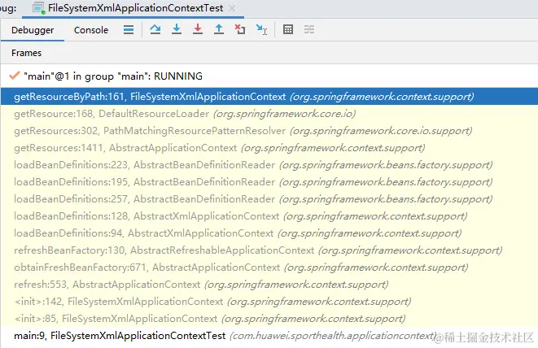Select frame getResourceByPath:161
This screenshot has width=538, height=348.
click(269, 96)
